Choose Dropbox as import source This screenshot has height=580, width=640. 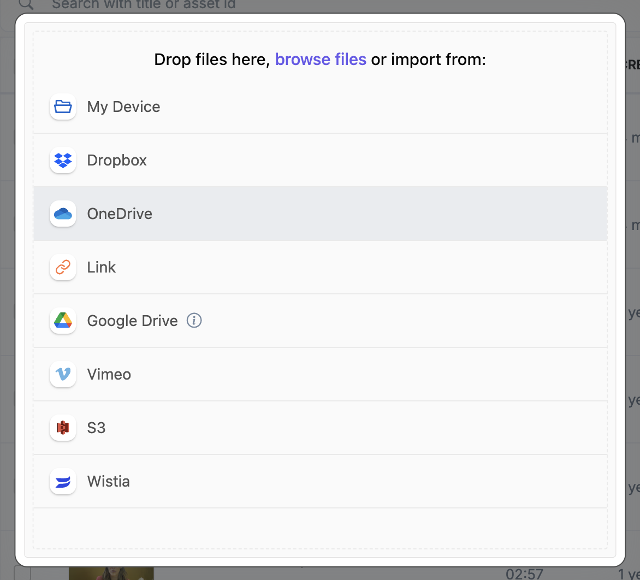click(321, 160)
